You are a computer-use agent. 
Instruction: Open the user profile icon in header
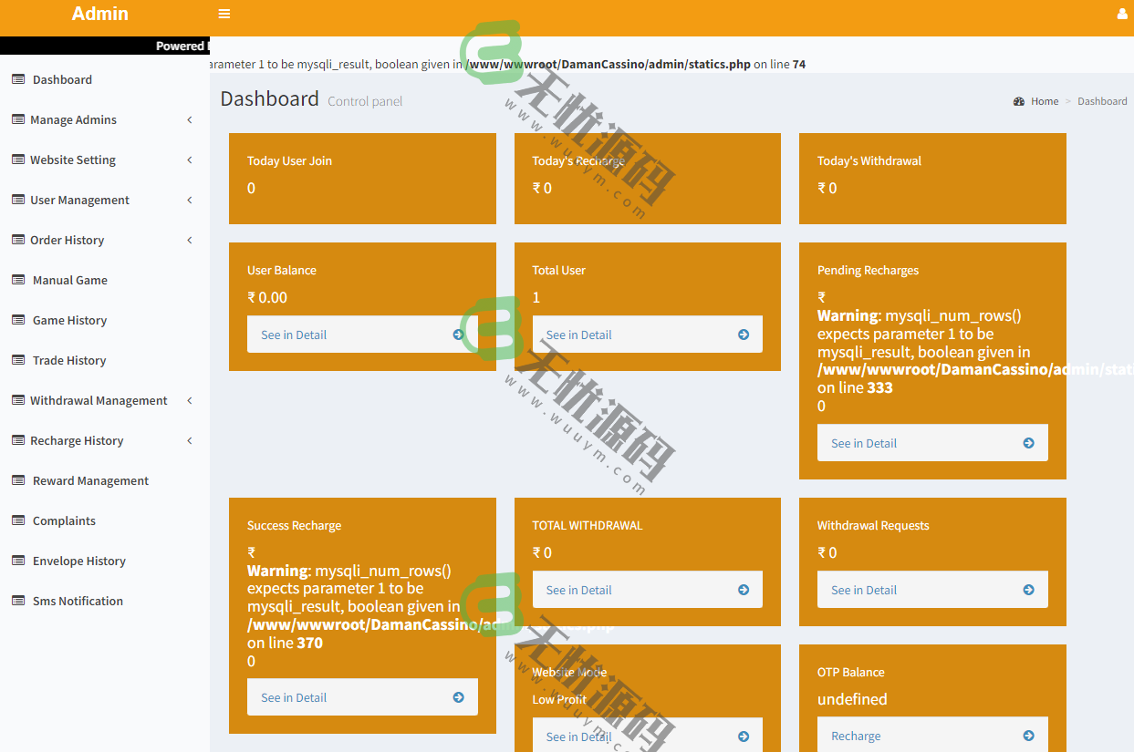1121,15
